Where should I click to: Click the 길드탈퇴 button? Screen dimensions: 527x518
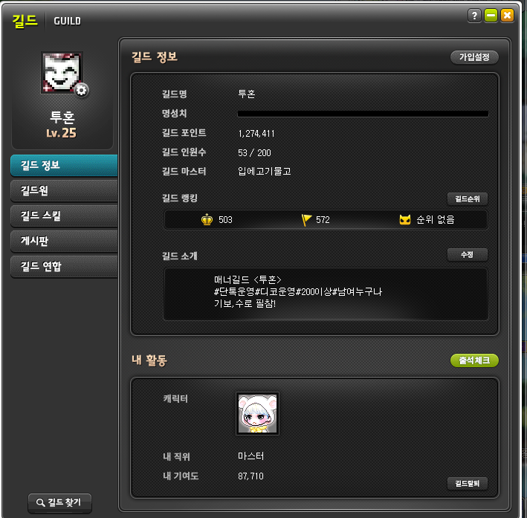pos(468,483)
